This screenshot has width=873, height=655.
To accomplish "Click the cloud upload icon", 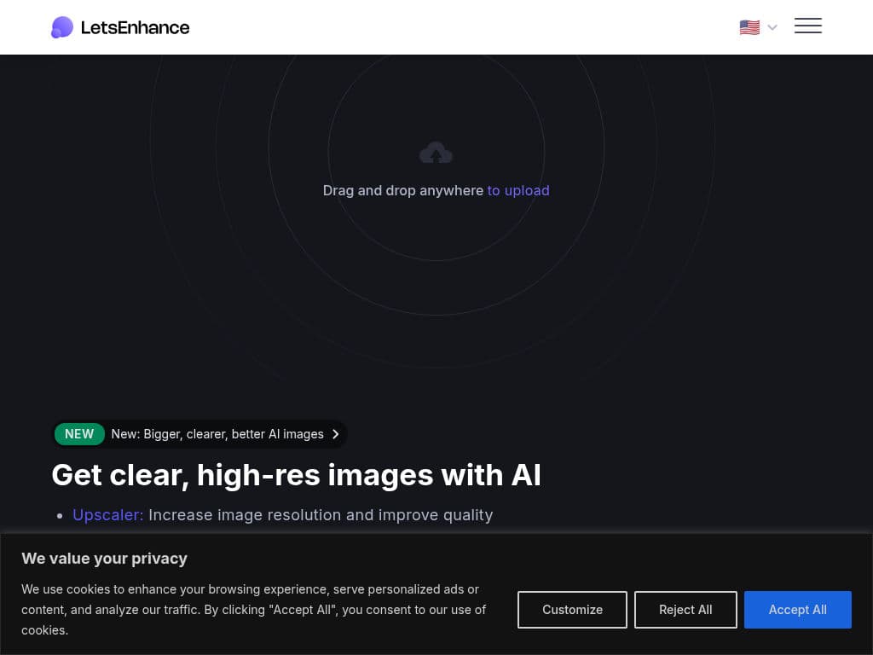I will click(x=436, y=153).
